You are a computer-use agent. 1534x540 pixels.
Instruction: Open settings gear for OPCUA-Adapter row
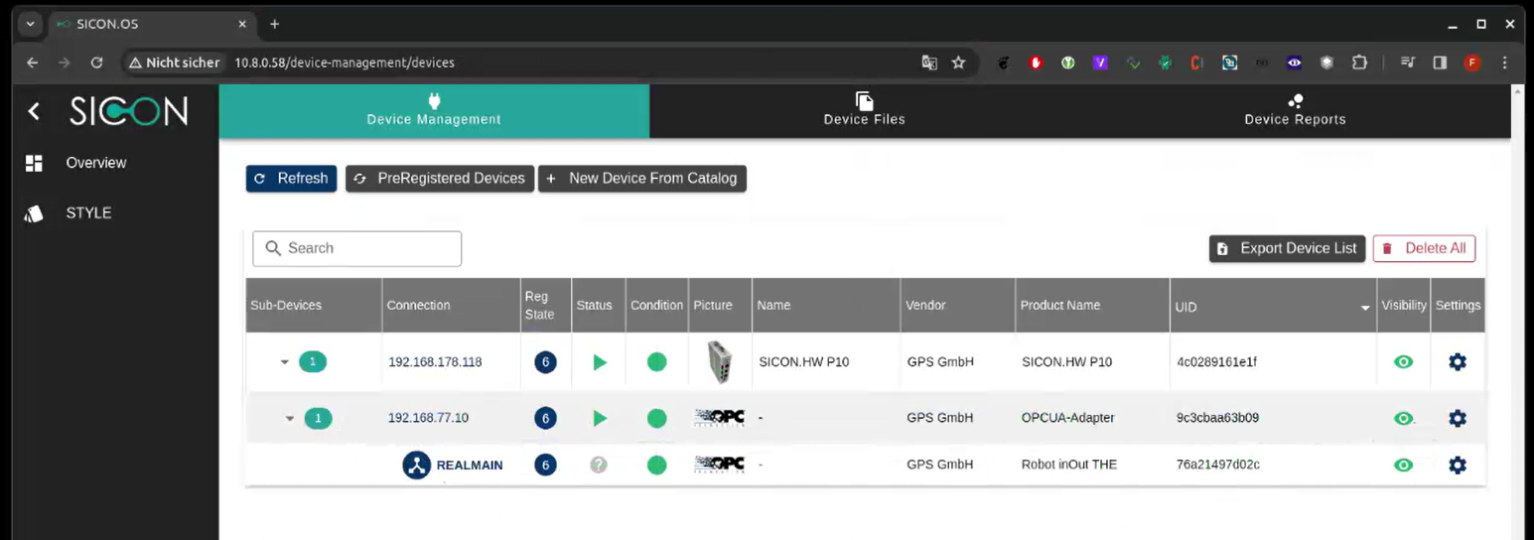pyautogui.click(x=1457, y=419)
